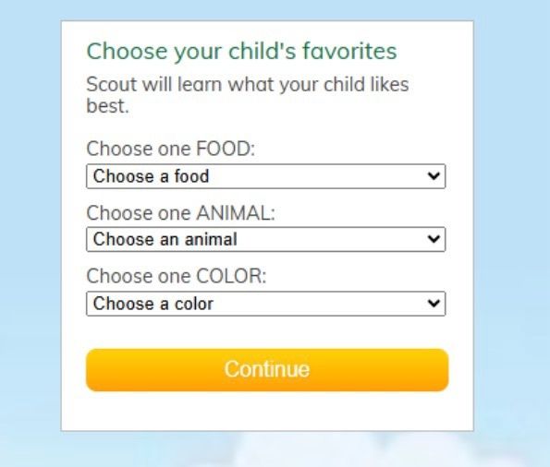Image resolution: width=550 pixels, height=467 pixels.
Task: Click the "Scout will learn" description text
Action: click(x=248, y=95)
